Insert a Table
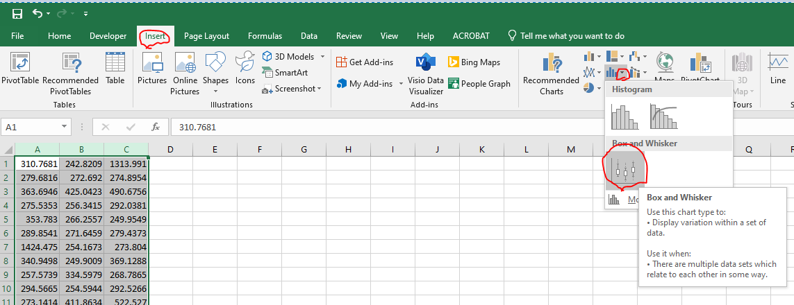This screenshot has height=305, width=794. click(115, 69)
